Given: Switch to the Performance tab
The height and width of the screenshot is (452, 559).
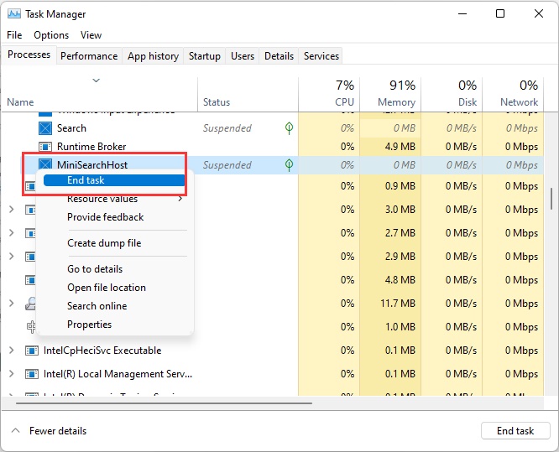Looking at the screenshot, I should tap(89, 56).
